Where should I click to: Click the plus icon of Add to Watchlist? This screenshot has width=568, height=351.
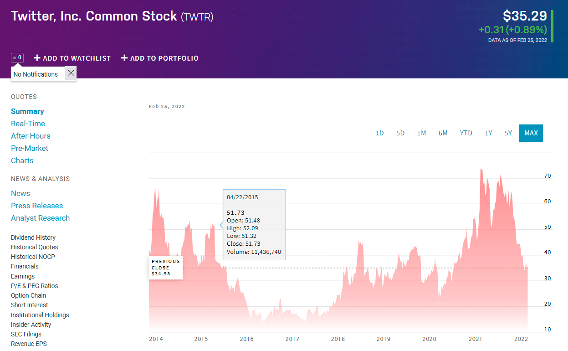pos(37,58)
